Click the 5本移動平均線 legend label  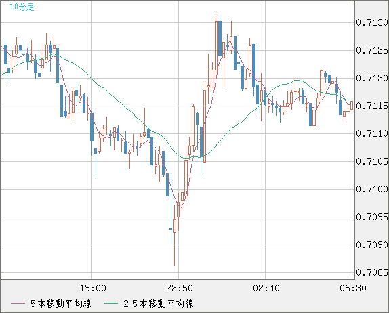(61, 304)
